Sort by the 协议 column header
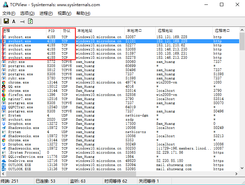245x185 pixels. click(x=68, y=31)
